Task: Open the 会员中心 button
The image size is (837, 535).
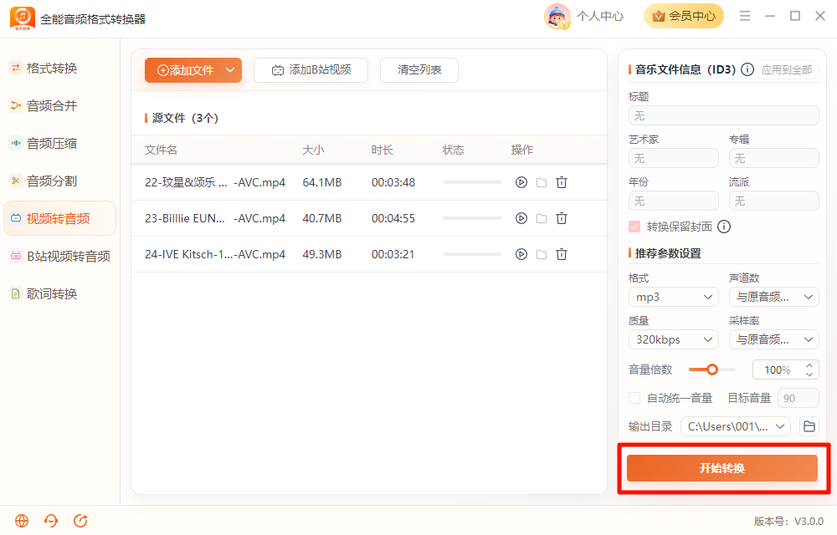Action: click(684, 16)
